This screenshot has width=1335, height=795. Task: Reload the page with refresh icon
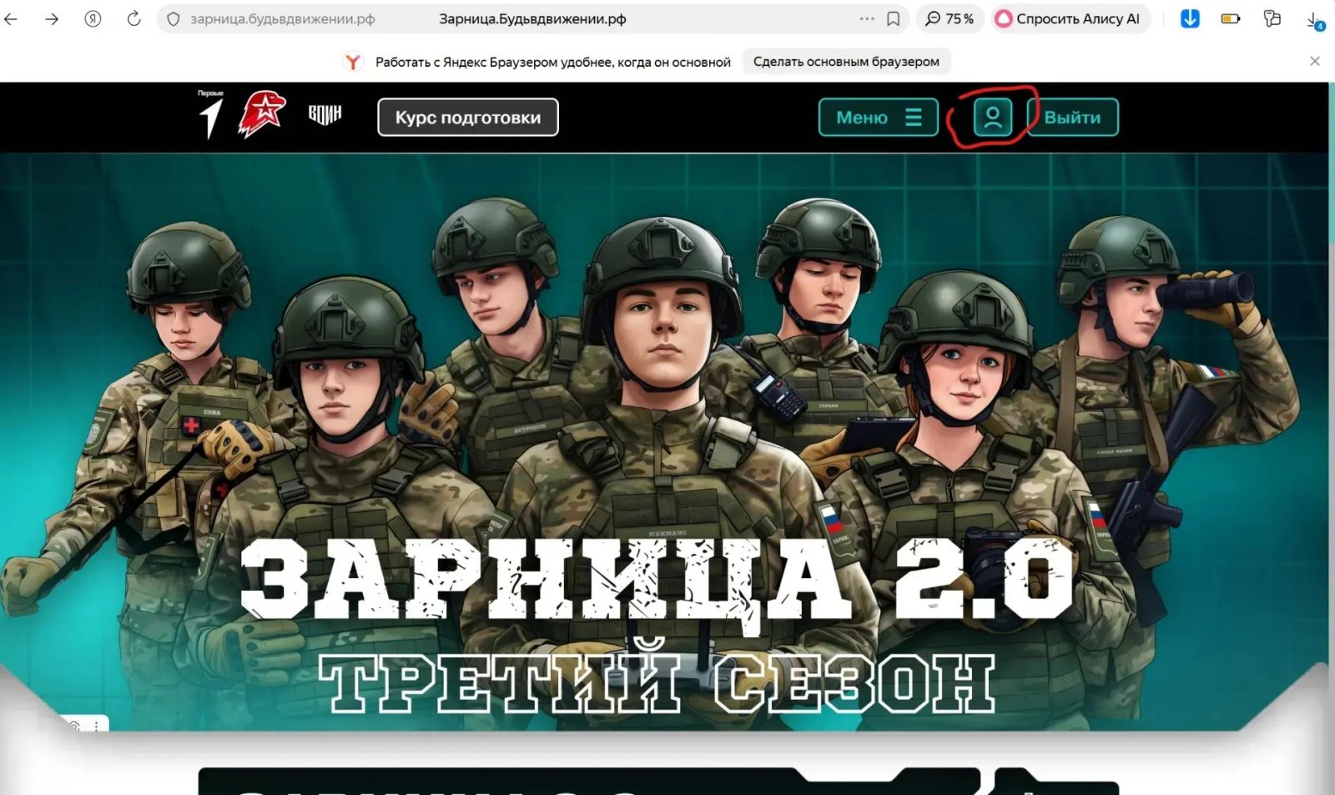[x=133, y=18]
